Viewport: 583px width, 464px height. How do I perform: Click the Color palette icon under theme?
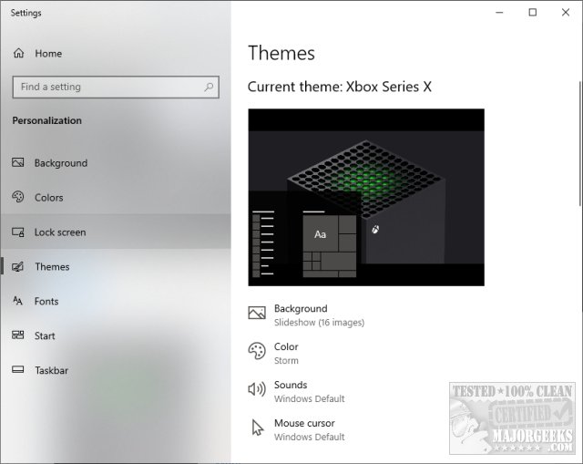(257, 351)
